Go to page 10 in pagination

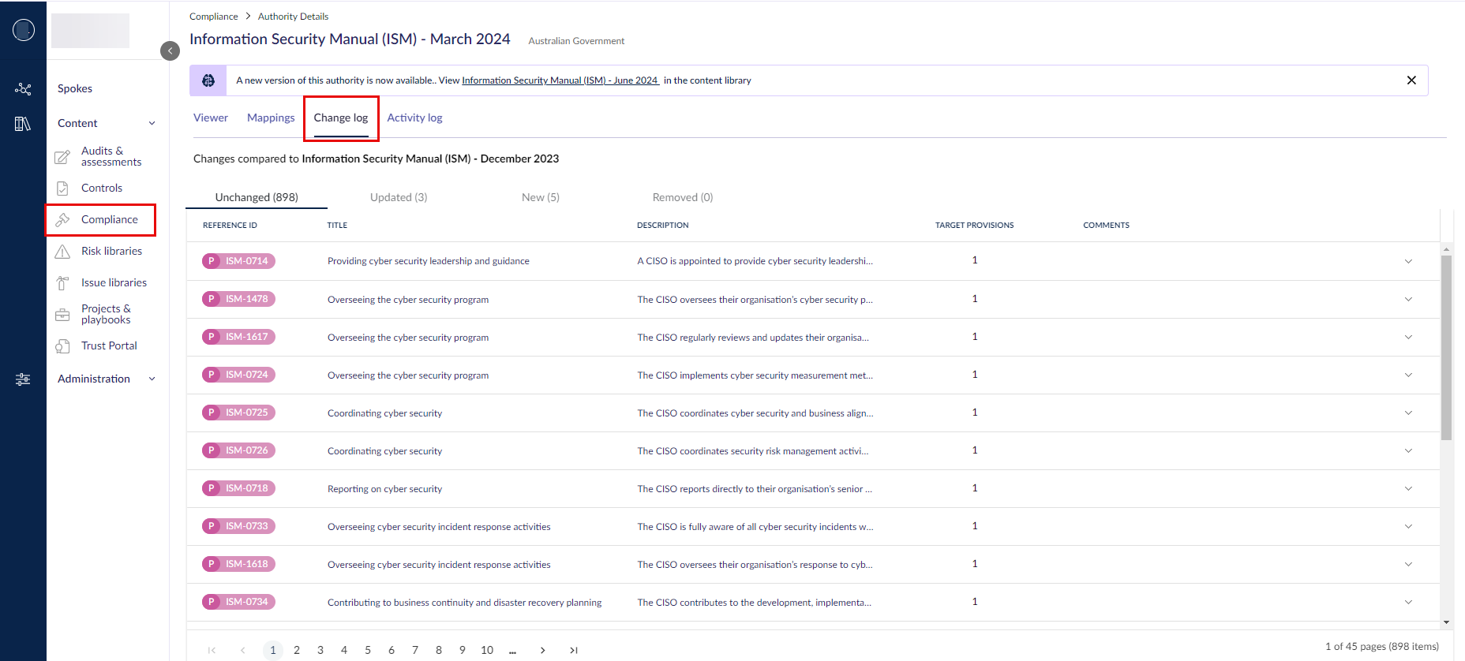[x=487, y=650]
